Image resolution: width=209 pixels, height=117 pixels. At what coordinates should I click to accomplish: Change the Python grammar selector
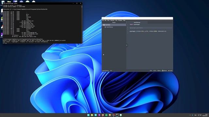coord(159,71)
